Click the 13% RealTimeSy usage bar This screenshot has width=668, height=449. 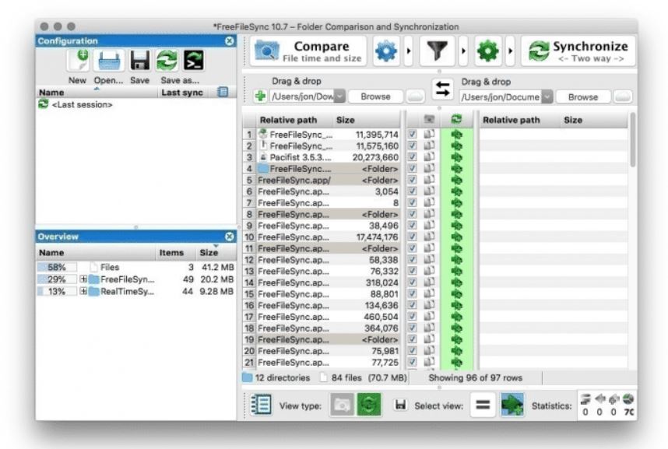[x=57, y=291]
